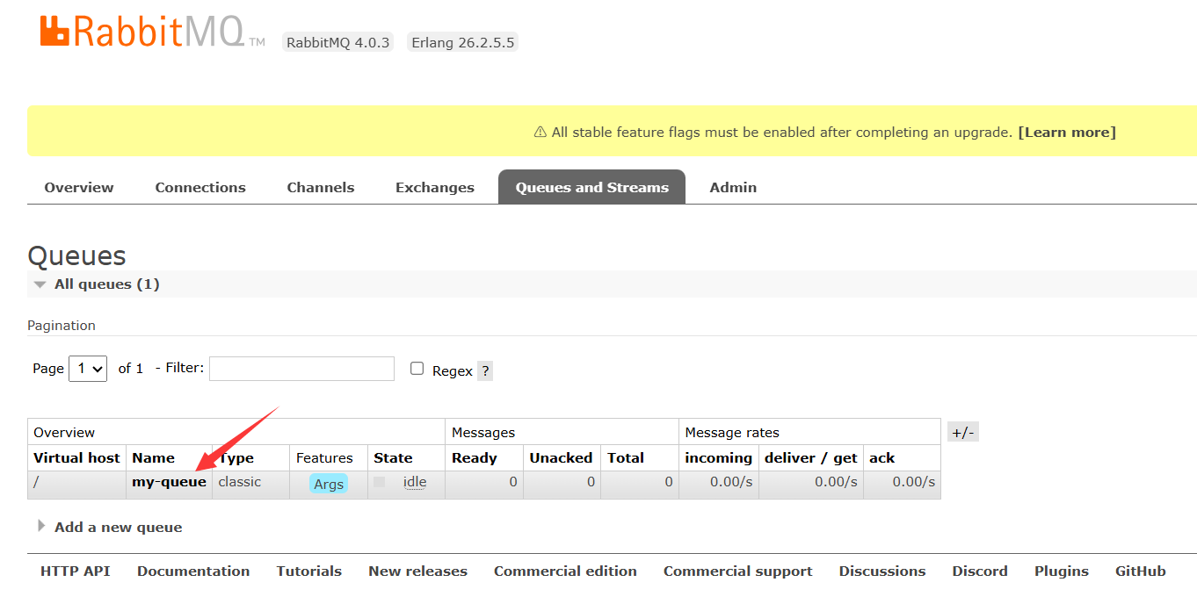
Task: Sort by the ack column header
Action: pos(881,458)
